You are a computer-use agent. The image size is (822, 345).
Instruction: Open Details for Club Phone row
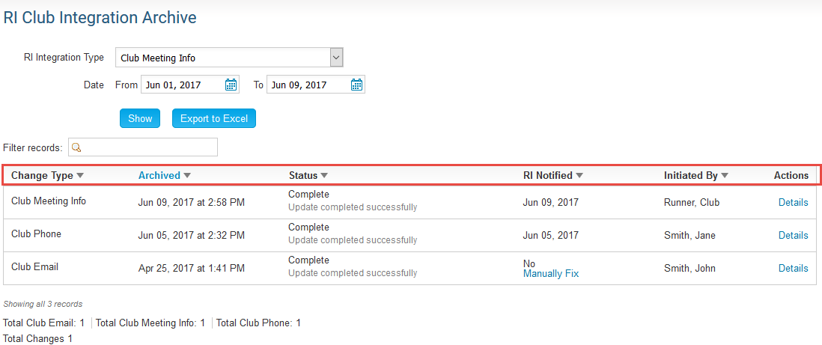point(793,235)
